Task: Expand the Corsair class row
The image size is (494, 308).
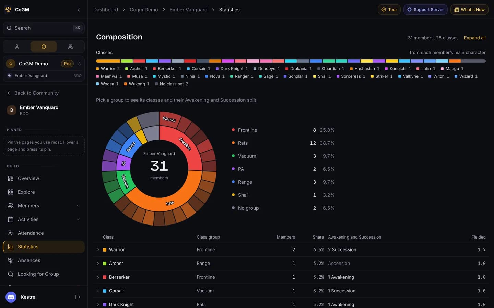Action: [98, 291]
